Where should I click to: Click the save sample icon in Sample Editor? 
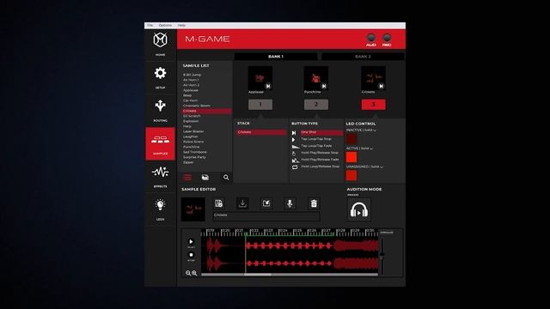218,203
